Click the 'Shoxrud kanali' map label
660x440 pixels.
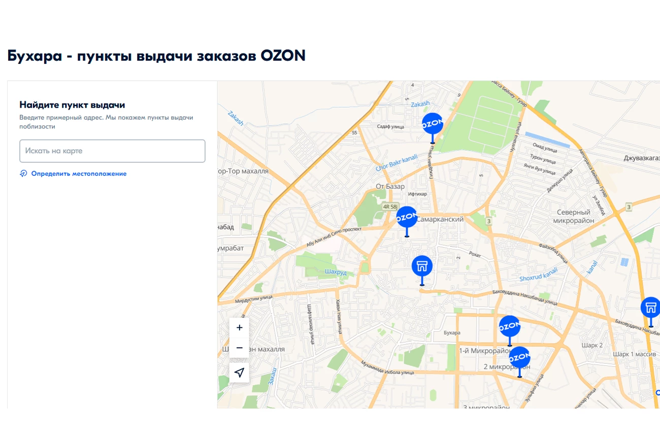(539, 275)
